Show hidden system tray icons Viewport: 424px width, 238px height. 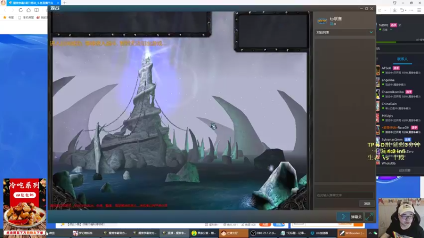coord(369,233)
